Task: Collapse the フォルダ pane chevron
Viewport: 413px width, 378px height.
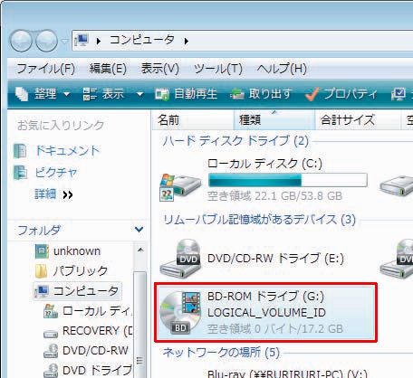Action: (139, 230)
